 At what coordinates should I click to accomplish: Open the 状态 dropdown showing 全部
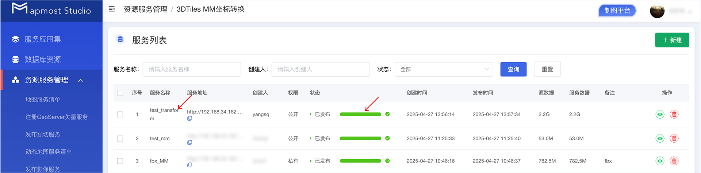click(x=444, y=69)
